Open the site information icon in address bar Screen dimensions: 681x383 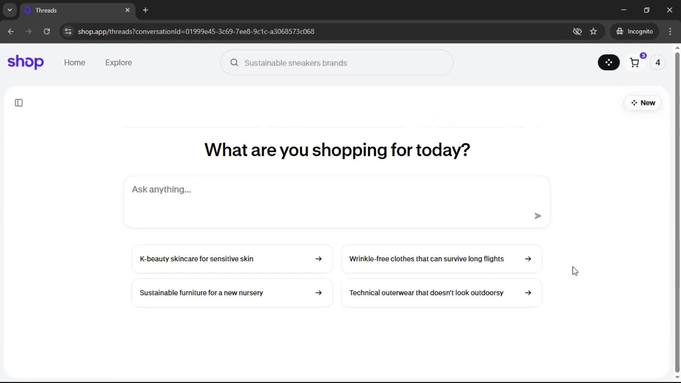coord(68,32)
